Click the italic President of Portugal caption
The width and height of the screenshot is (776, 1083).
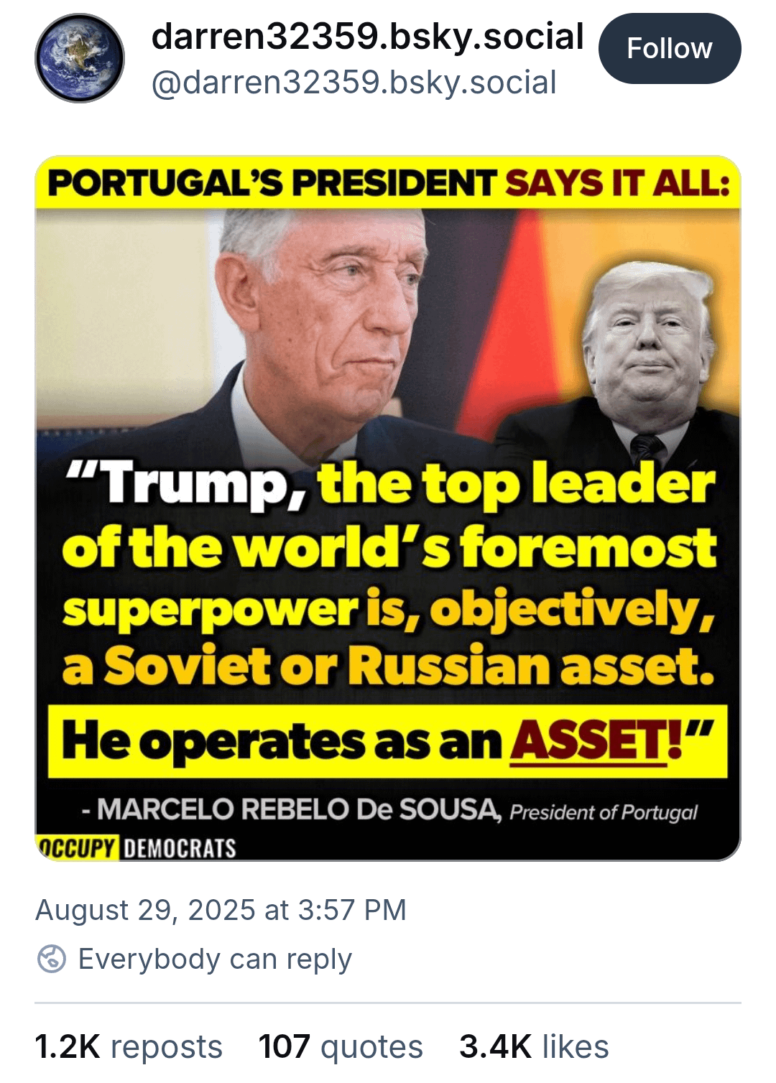604,812
